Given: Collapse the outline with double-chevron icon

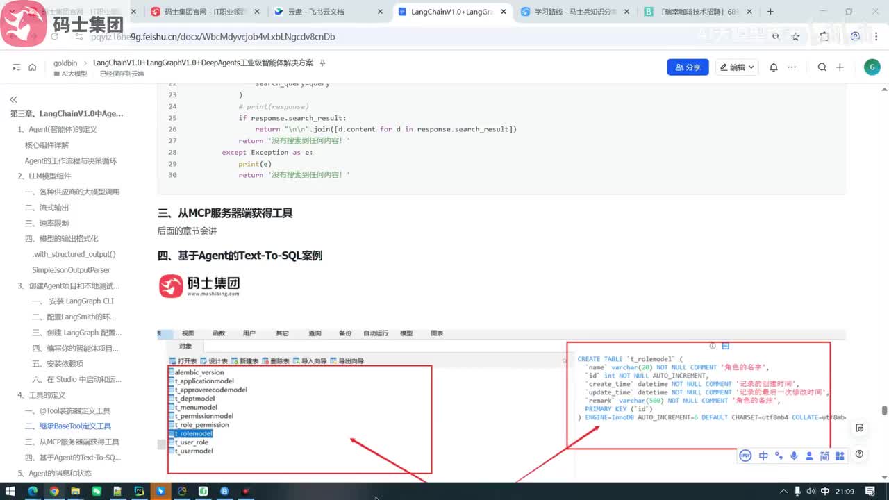Looking at the screenshot, I should pos(13,99).
